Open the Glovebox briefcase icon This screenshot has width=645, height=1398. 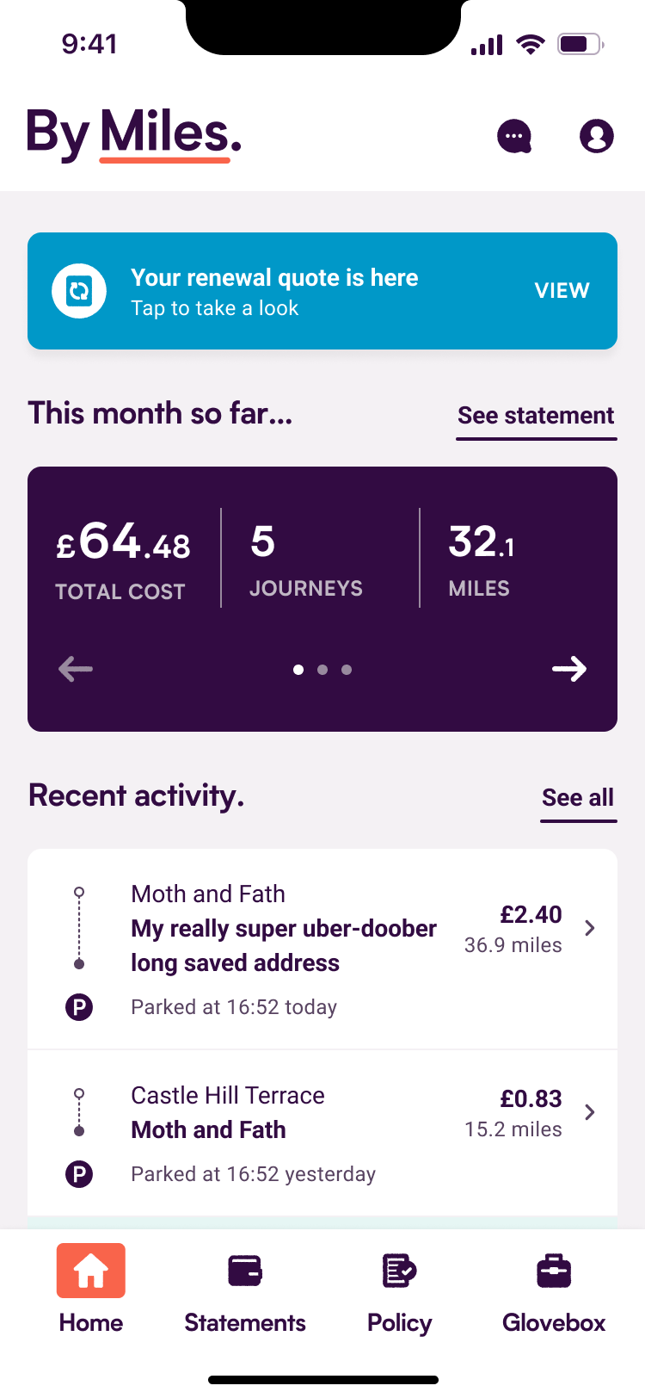click(x=554, y=1271)
